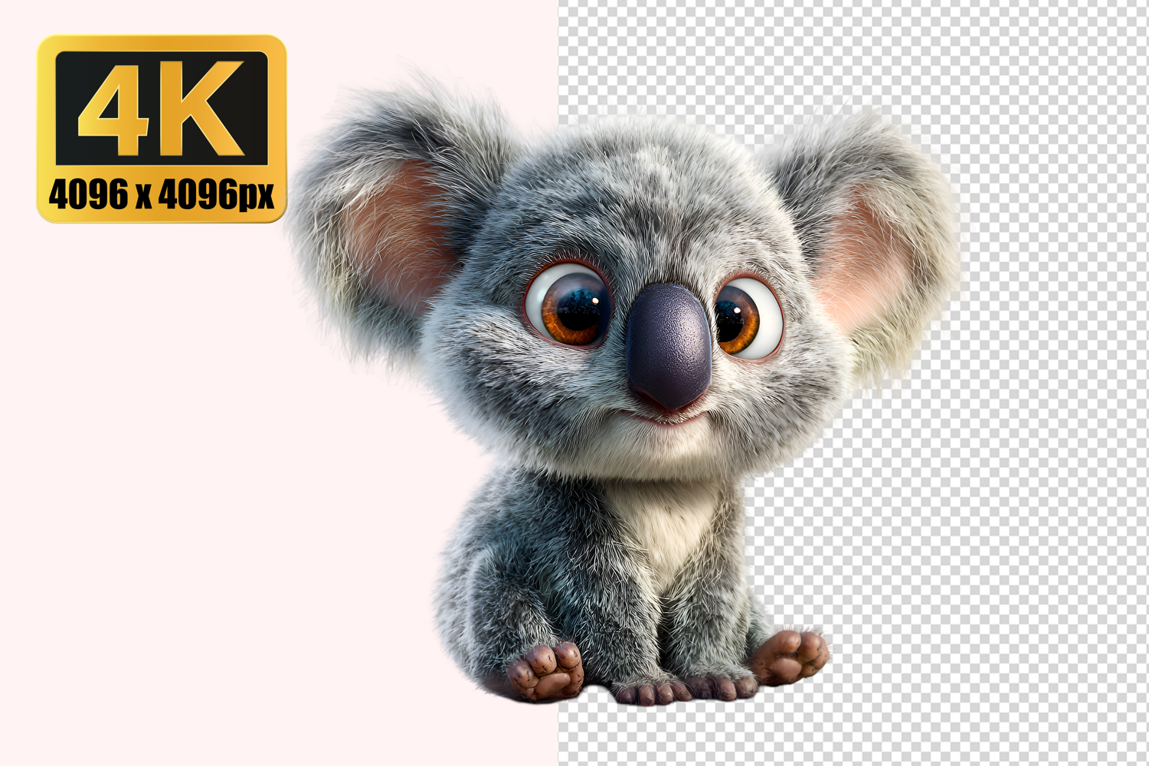Click the koala's white chin fur
Screen dimensions: 1149x766
pyautogui.click(x=666, y=452)
